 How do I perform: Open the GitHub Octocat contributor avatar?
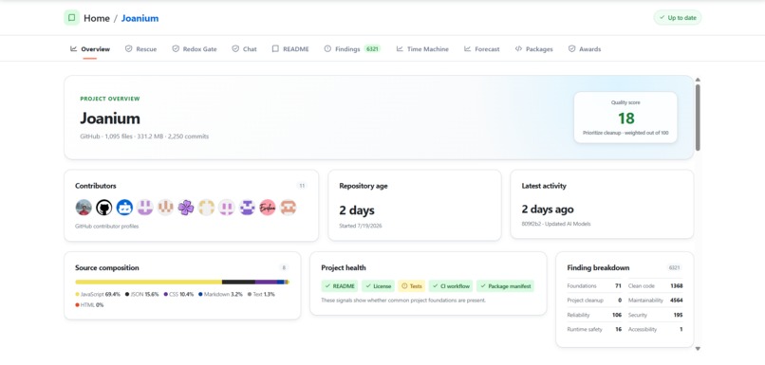click(103, 208)
